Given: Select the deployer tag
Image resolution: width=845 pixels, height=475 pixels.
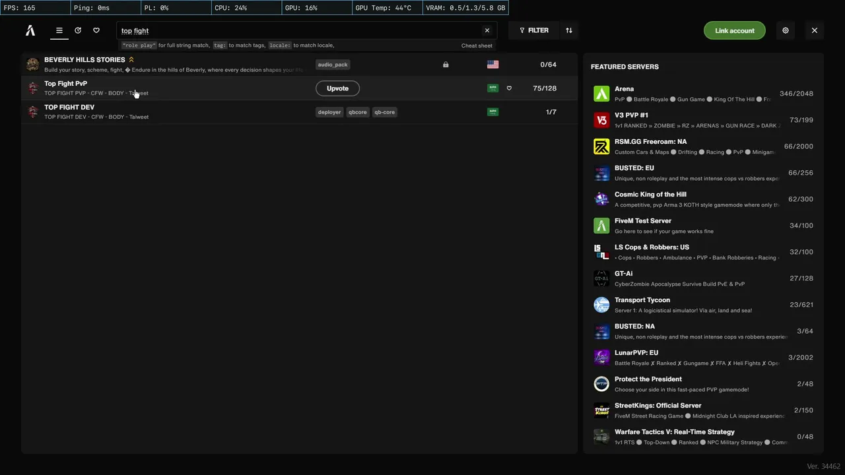Looking at the screenshot, I should 329,112.
